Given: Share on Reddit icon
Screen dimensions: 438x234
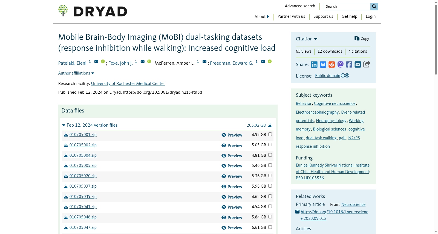Looking at the screenshot, I should coord(332,64).
